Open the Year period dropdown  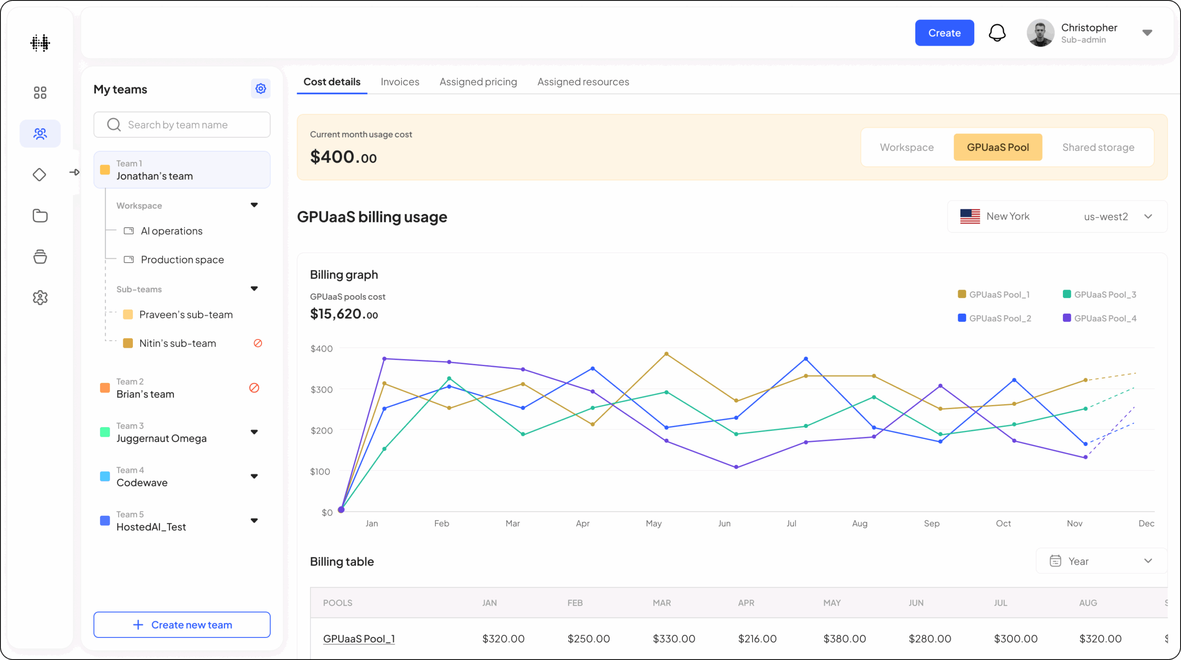1101,561
